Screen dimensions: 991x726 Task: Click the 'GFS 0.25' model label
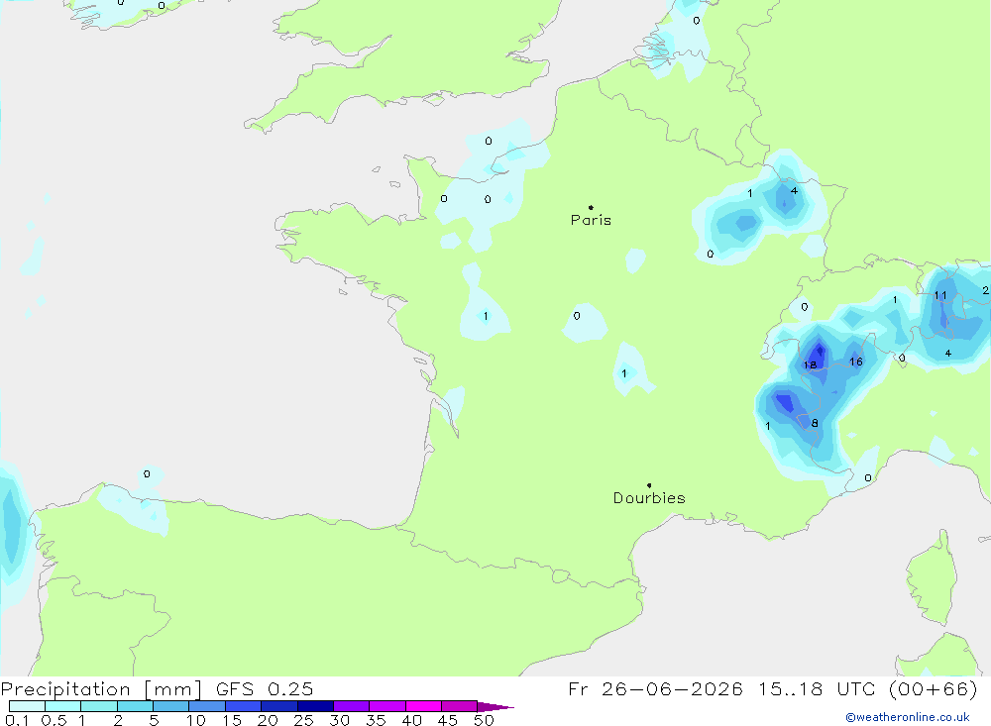point(265,688)
